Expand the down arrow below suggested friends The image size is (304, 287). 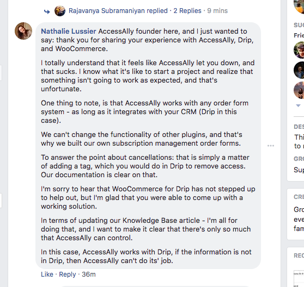coord(298,105)
